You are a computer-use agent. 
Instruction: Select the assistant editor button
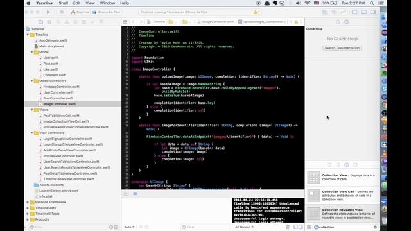(334, 12)
